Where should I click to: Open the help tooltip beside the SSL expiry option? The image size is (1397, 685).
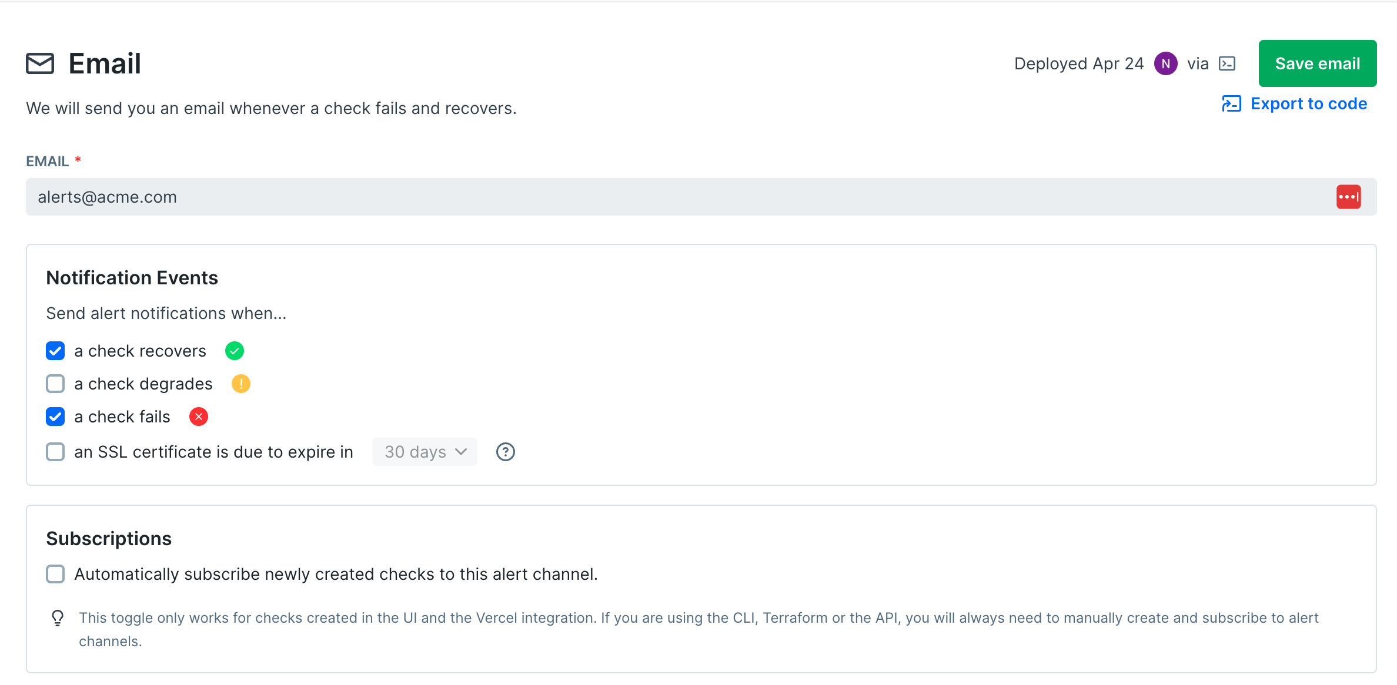[x=505, y=452]
